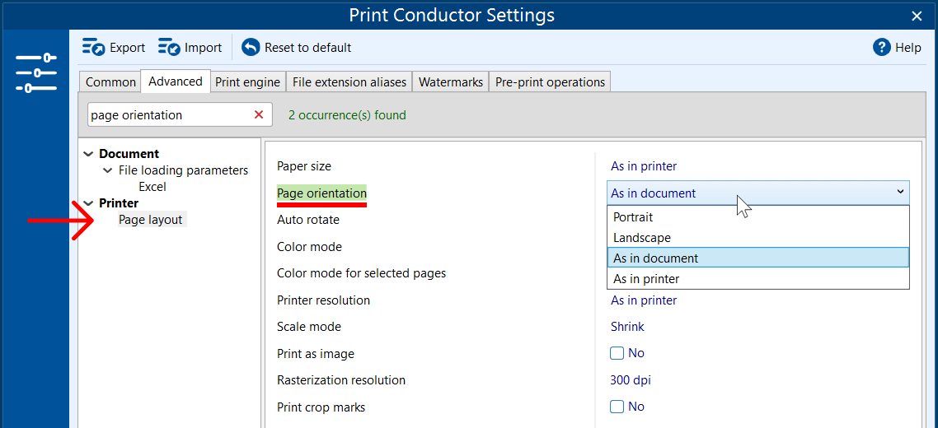The image size is (938, 428).
Task: Click the Page orientation dropdown arrow
Action: click(899, 193)
